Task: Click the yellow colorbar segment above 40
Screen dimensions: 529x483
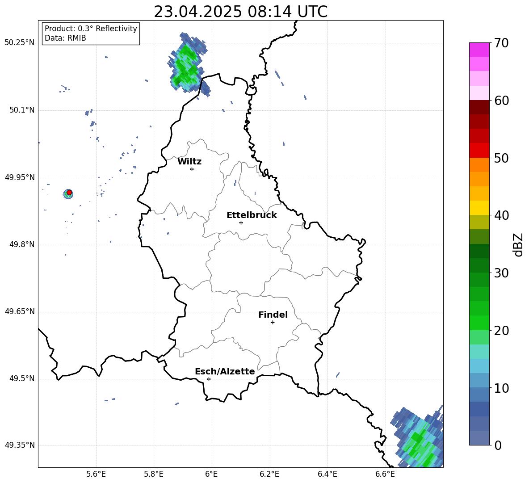Action: click(479, 208)
